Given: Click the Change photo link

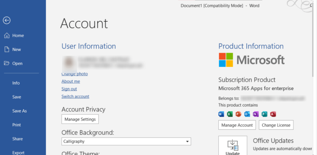Looking at the screenshot, I should tap(75, 74).
